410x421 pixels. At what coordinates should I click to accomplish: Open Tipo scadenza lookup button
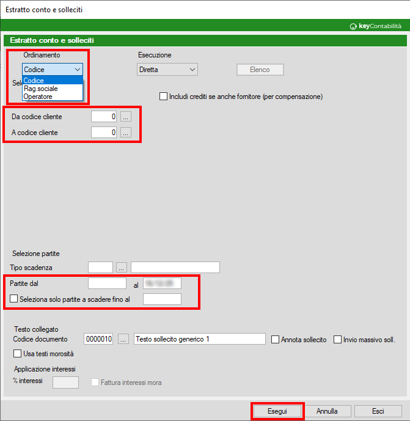pos(122,267)
